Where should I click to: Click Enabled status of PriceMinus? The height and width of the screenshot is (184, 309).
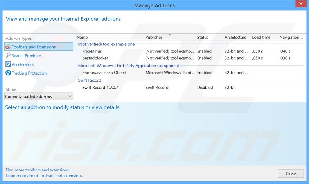[x=204, y=51]
